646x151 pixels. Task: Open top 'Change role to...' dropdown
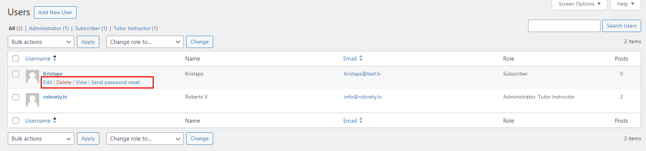point(145,42)
